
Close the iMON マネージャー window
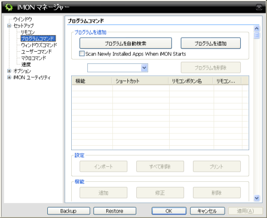pyautogui.click(x=259, y=7)
